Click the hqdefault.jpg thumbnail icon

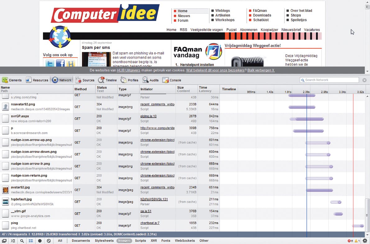(5, 202)
